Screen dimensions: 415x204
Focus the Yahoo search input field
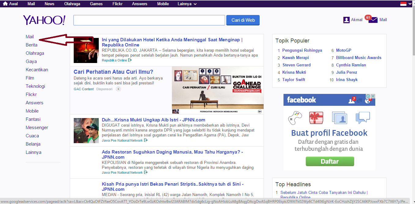point(149,20)
